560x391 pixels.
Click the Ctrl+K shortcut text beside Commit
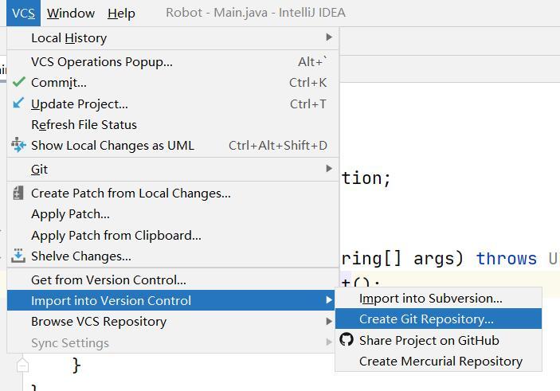pyautogui.click(x=307, y=83)
